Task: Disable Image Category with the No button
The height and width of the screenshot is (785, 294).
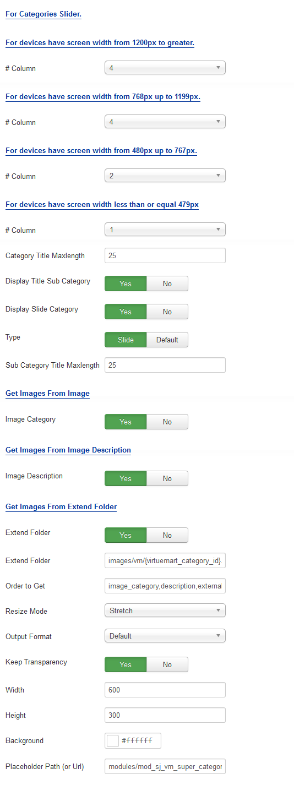Action: point(167,422)
